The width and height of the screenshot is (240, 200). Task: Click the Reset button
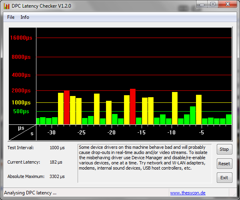click(224, 164)
